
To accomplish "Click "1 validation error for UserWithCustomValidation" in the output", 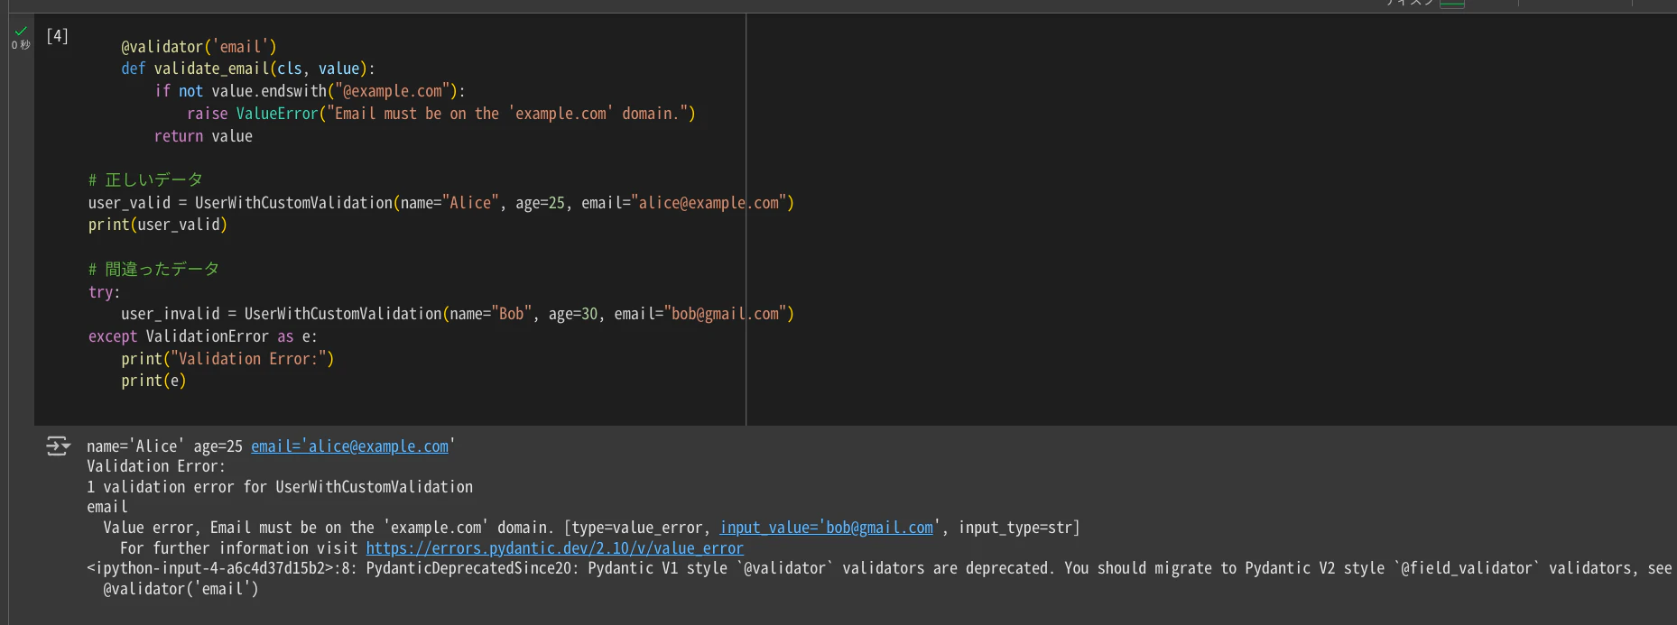I will click(x=280, y=487).
